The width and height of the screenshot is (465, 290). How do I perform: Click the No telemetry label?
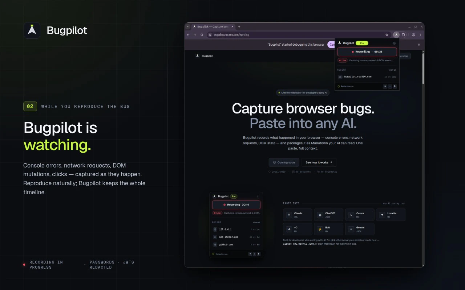(x=327, y=171)
